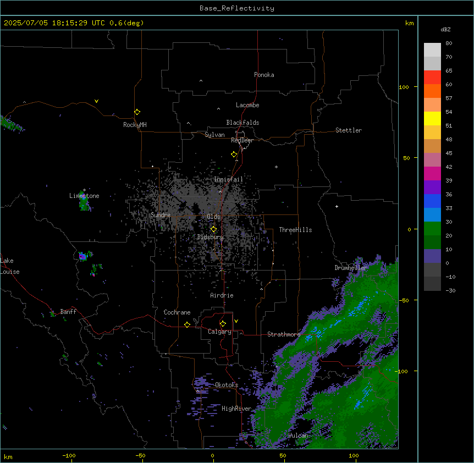
Task: Select the Lacombe label on the map
Action: point(247,105)
